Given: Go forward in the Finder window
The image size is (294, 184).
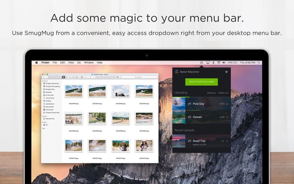Looking at the screenshot, I should (46, 77).
